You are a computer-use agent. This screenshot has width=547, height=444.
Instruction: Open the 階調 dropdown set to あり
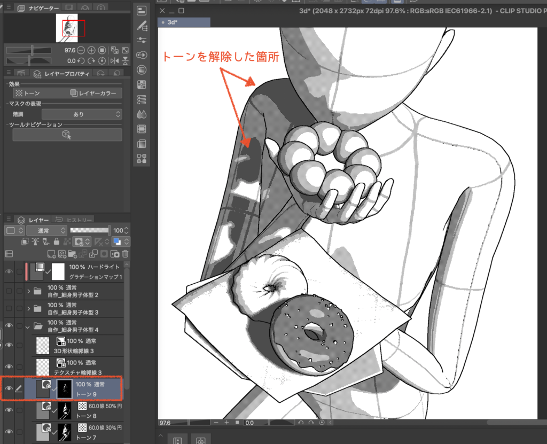81,114
